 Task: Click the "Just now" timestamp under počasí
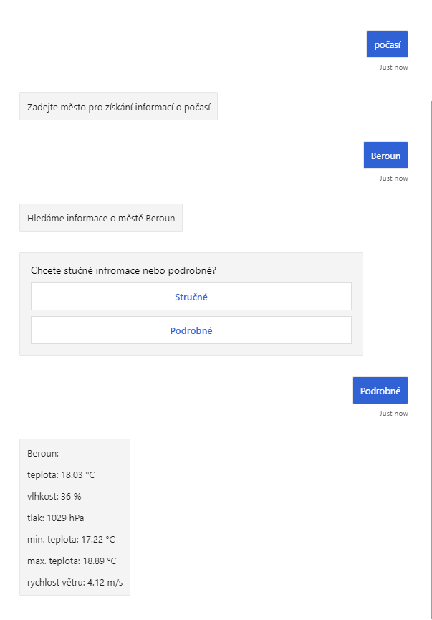pos(393,67)
